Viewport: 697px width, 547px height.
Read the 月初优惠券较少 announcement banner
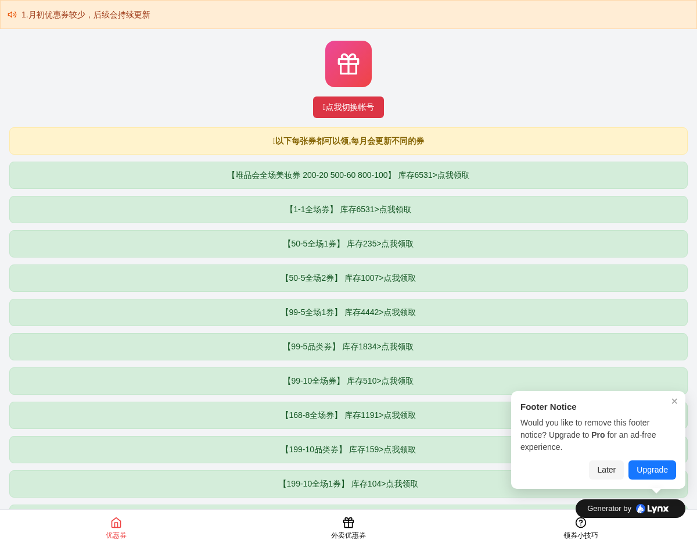pos(86,15)
